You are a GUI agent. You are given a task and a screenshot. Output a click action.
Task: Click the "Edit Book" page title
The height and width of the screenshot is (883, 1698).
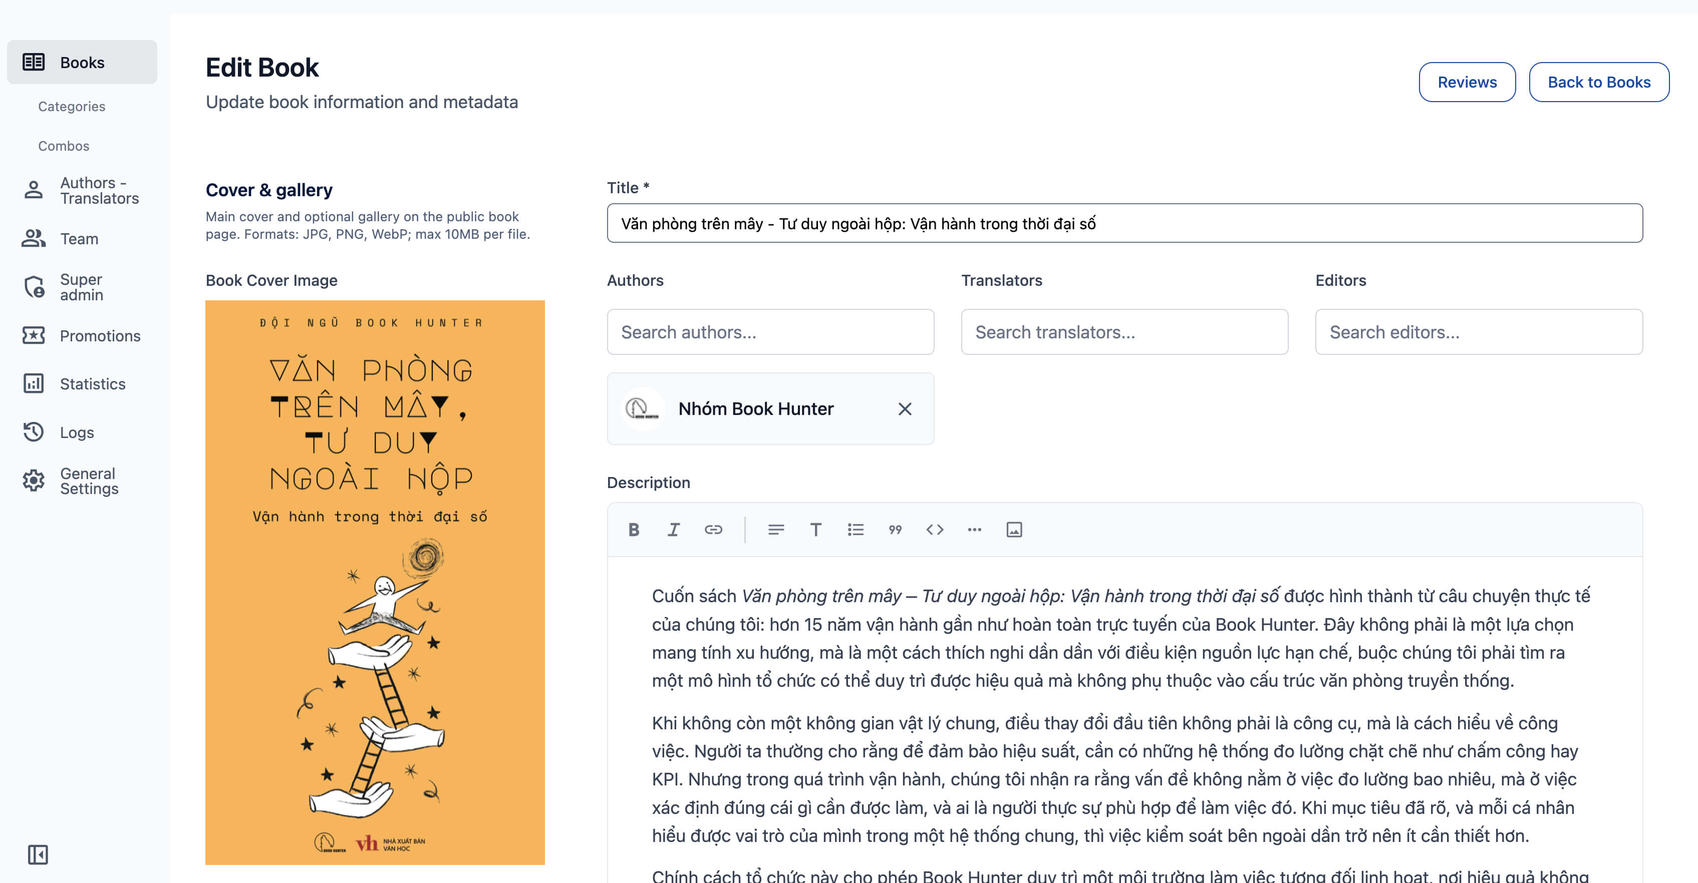click(x=261, y=68)
